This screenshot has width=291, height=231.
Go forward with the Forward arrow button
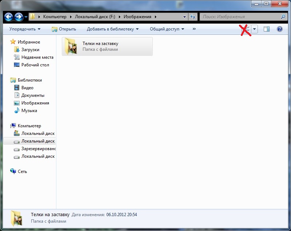(x=19, y=17)
